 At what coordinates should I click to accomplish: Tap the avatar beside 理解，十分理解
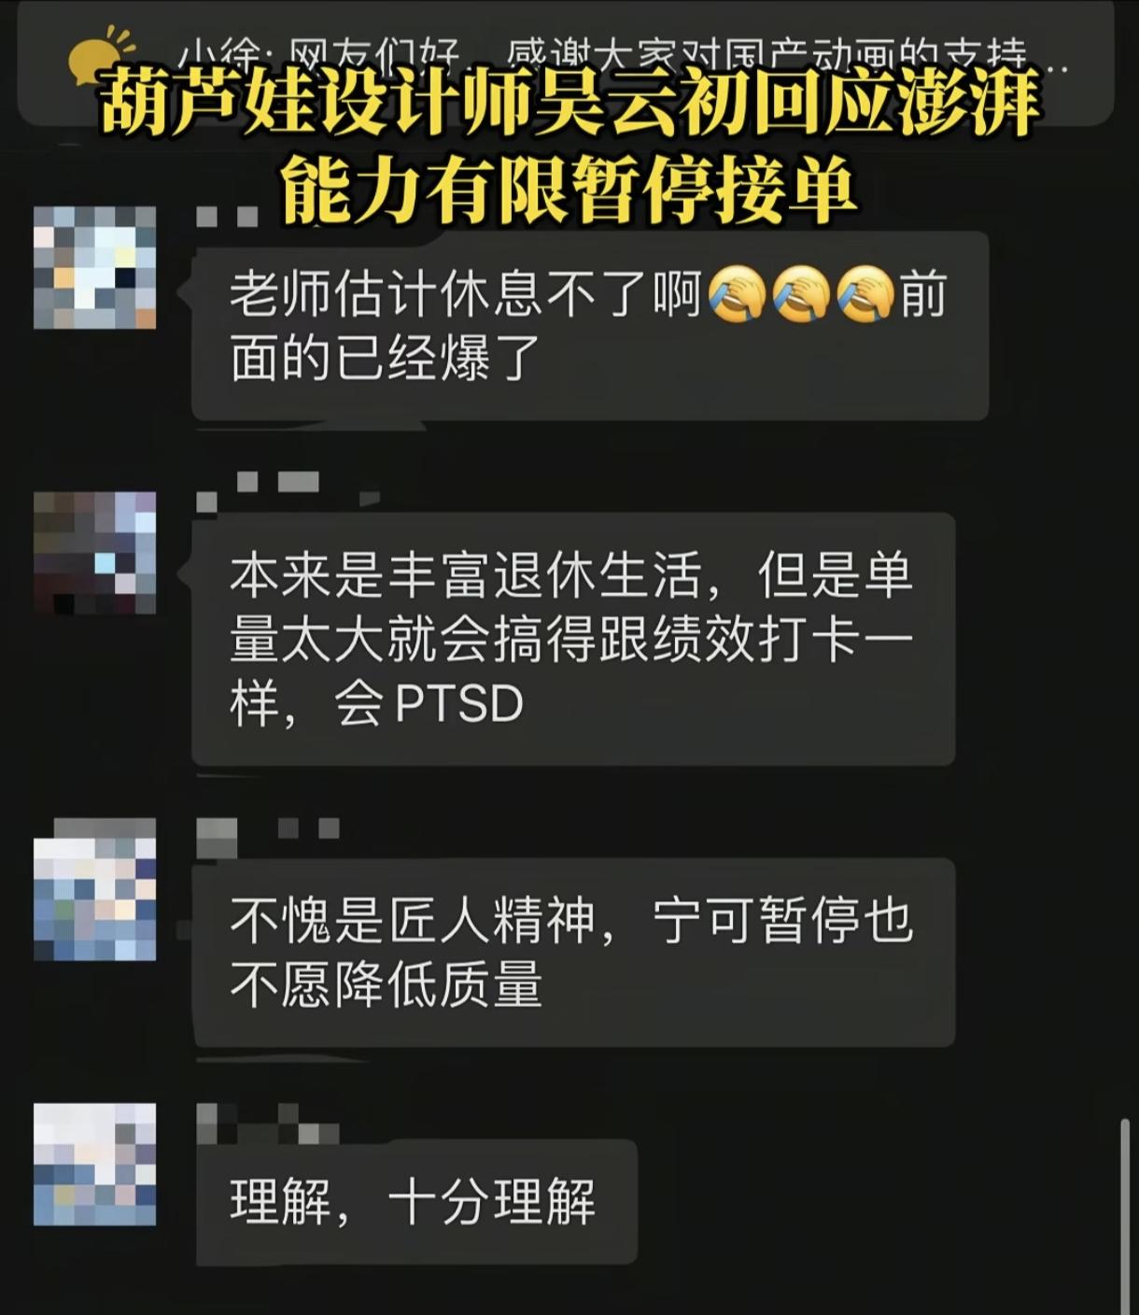click(x=94, y=1164)
